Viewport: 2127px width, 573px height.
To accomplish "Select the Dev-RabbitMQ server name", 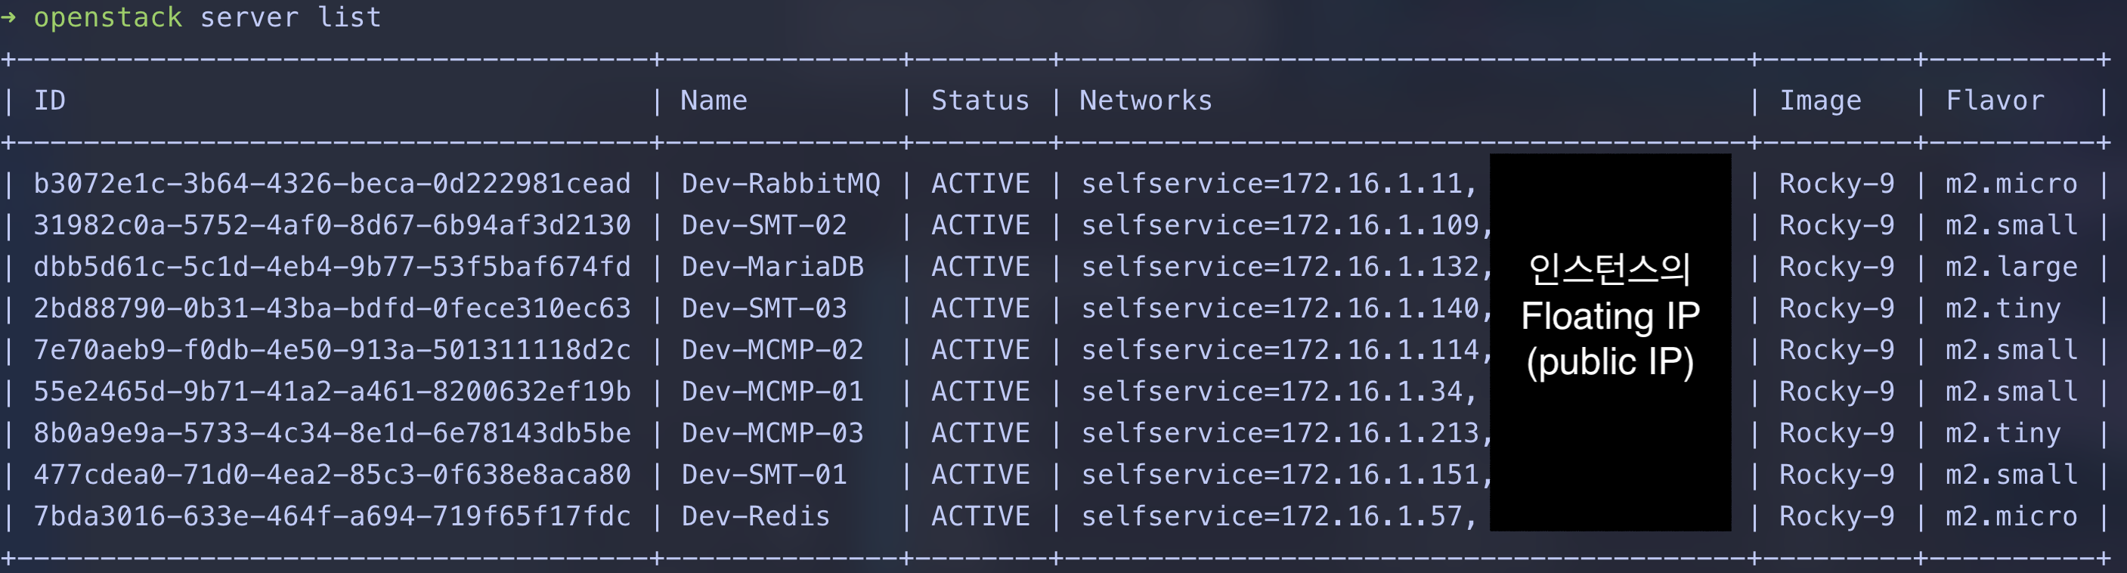I will 780,184.
